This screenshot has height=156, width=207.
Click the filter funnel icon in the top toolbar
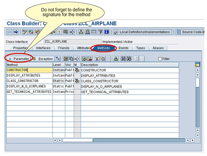(100, 32)
